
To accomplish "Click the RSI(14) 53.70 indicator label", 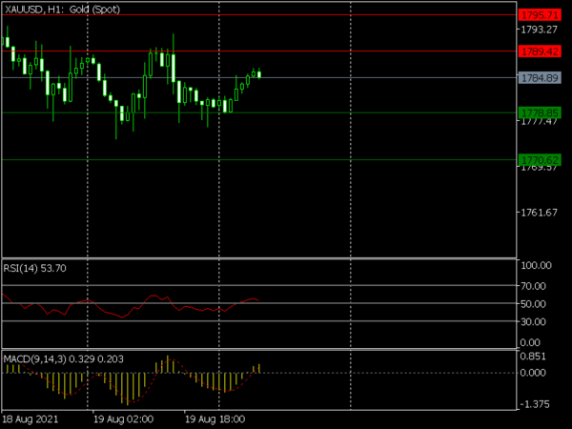I will tap(34, 268).
